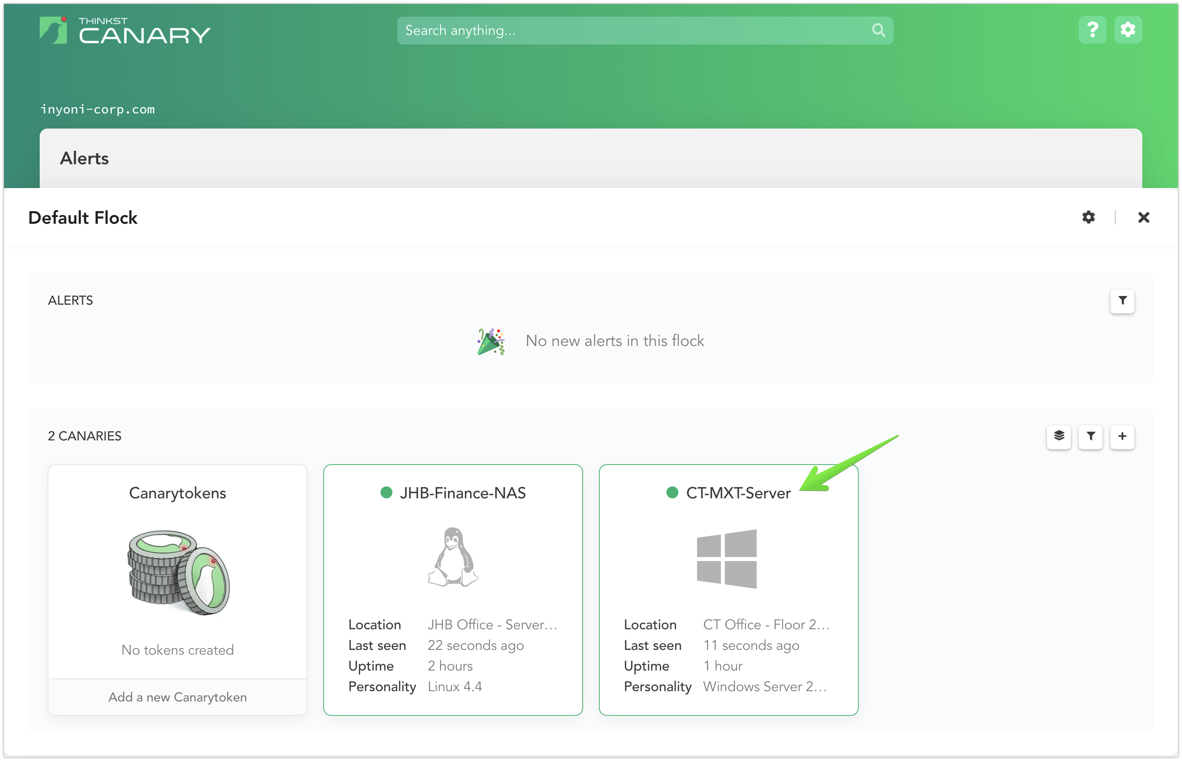Click the inyoni-corp.com domain label

[x=97, y=109]
